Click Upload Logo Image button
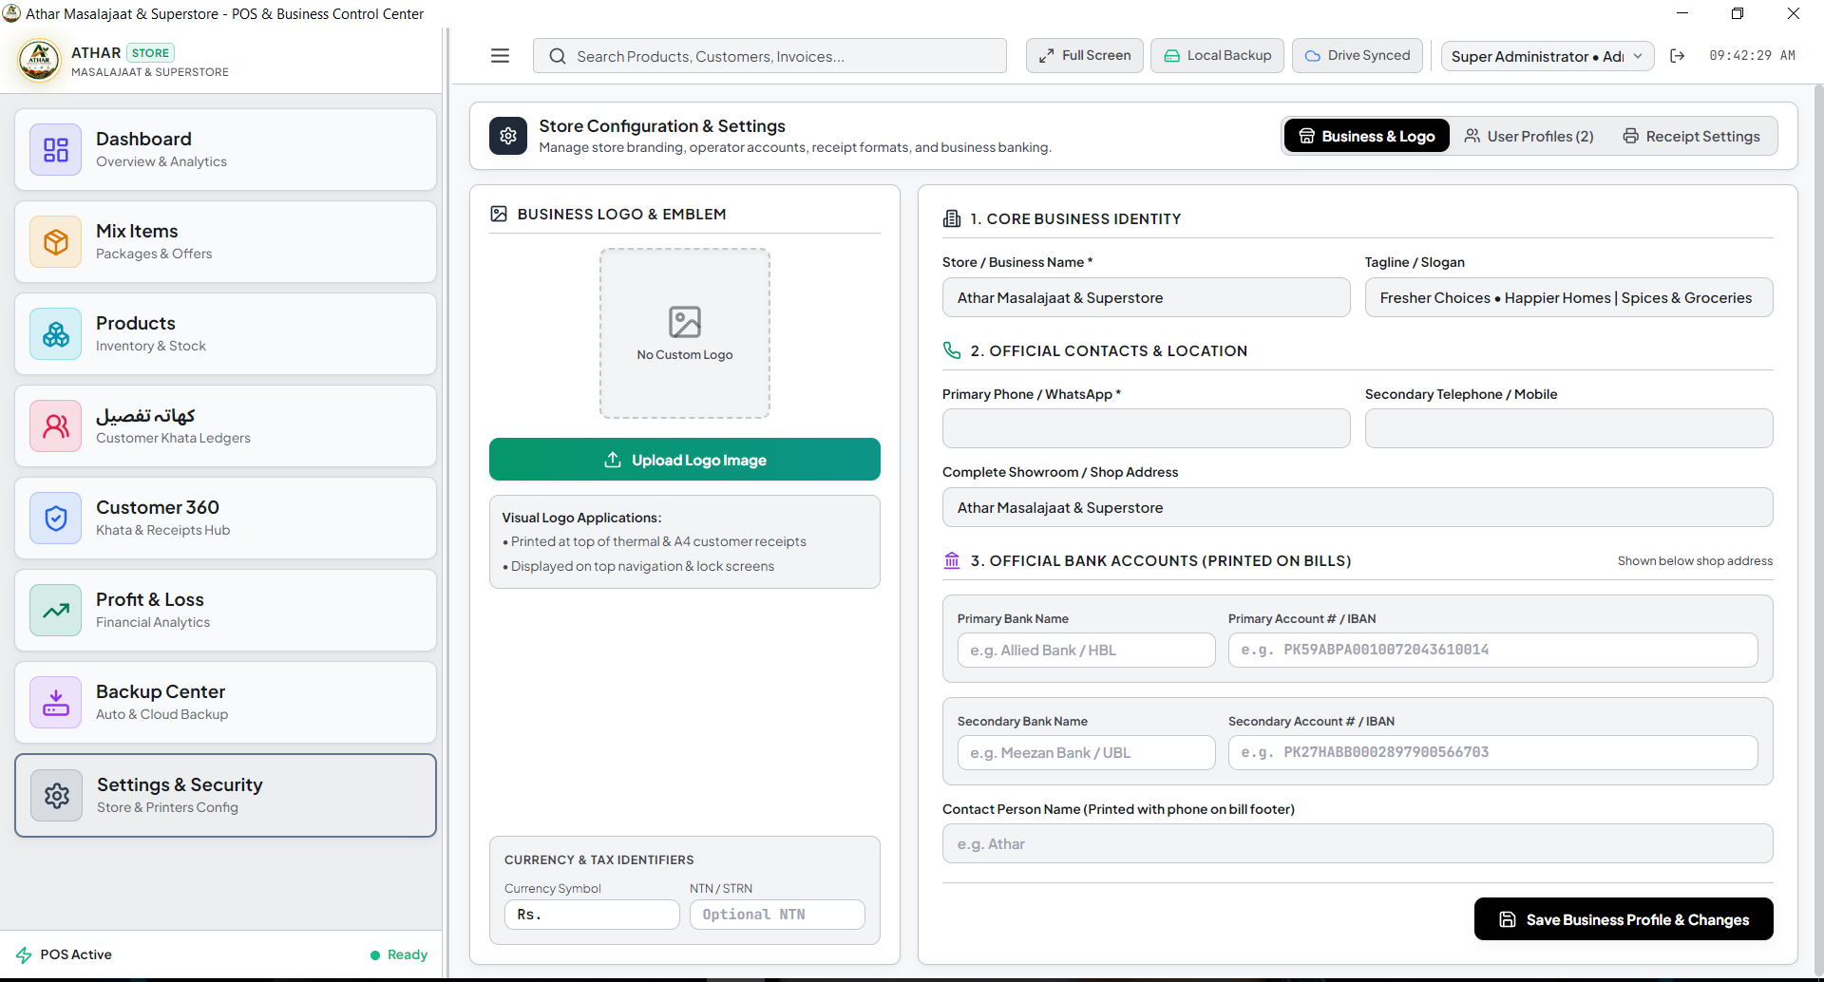This screenshot has width=1824, height=982. pos(685,460)
